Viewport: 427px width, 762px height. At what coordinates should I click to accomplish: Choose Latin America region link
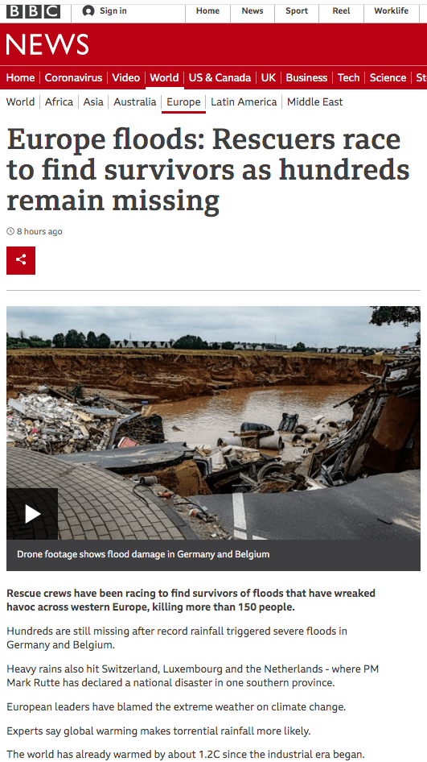coord(244,102)
